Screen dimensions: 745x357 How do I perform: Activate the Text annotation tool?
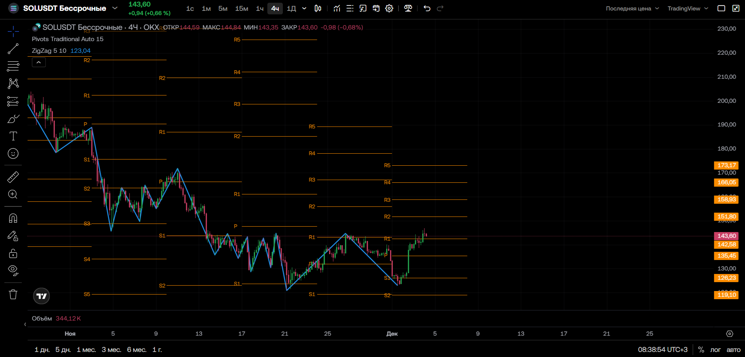click(x=13, y=136)
